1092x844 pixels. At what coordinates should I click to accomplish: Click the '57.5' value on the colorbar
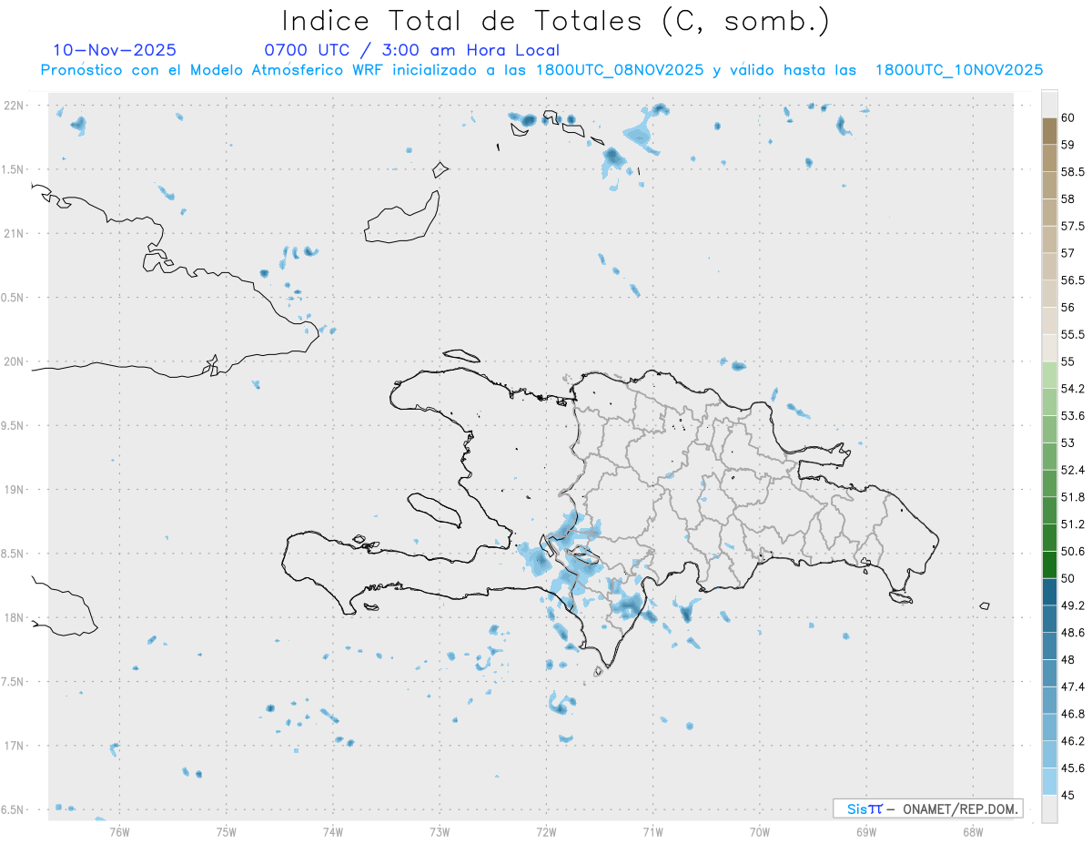click(1073, 226)
